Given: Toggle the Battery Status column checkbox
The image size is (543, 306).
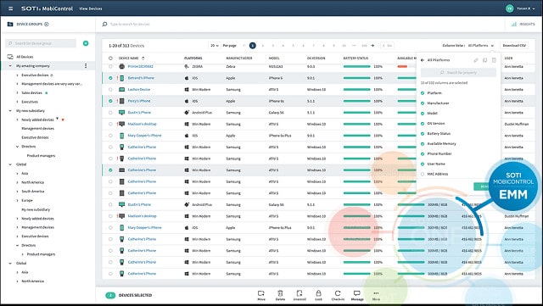Looking at the screenshot, I should [x=423, y=134].
